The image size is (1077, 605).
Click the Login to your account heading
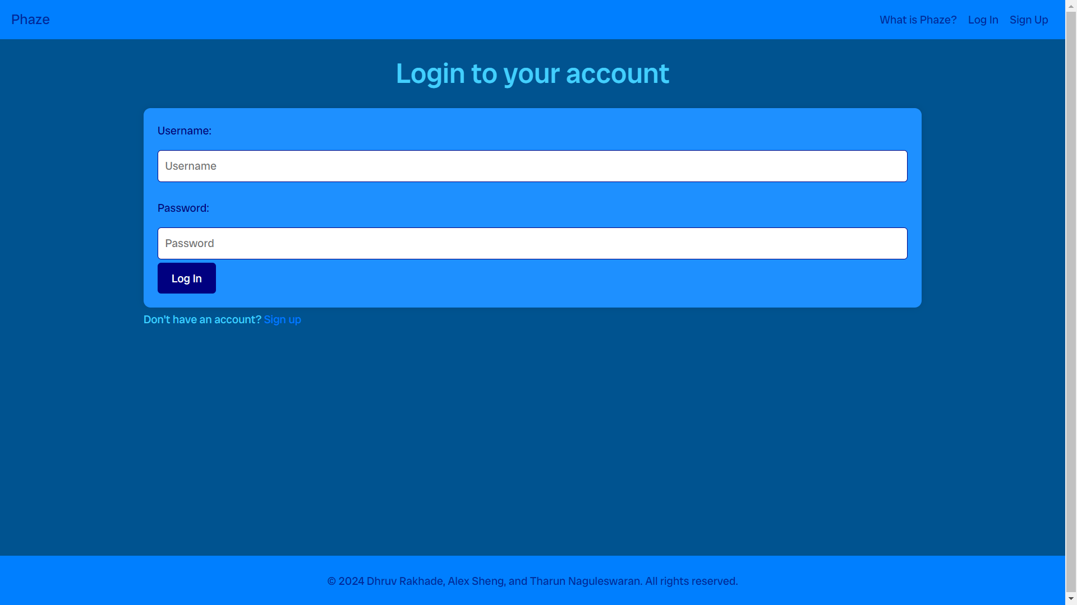532,73
